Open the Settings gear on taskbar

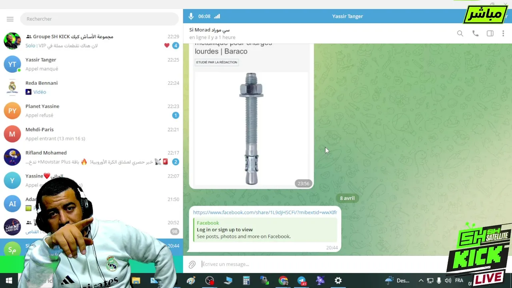click(x=338, y=281)
